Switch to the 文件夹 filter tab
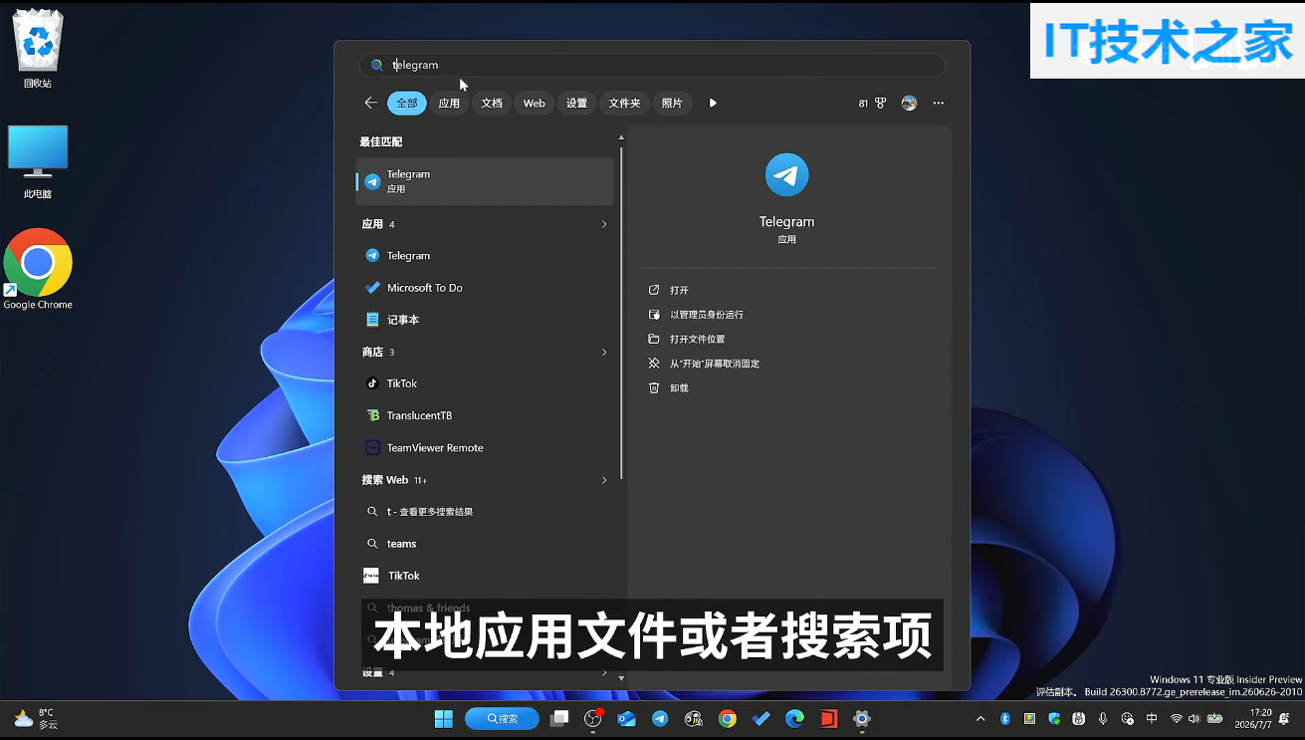The image size is (1305, 740). tap(624, 103)
